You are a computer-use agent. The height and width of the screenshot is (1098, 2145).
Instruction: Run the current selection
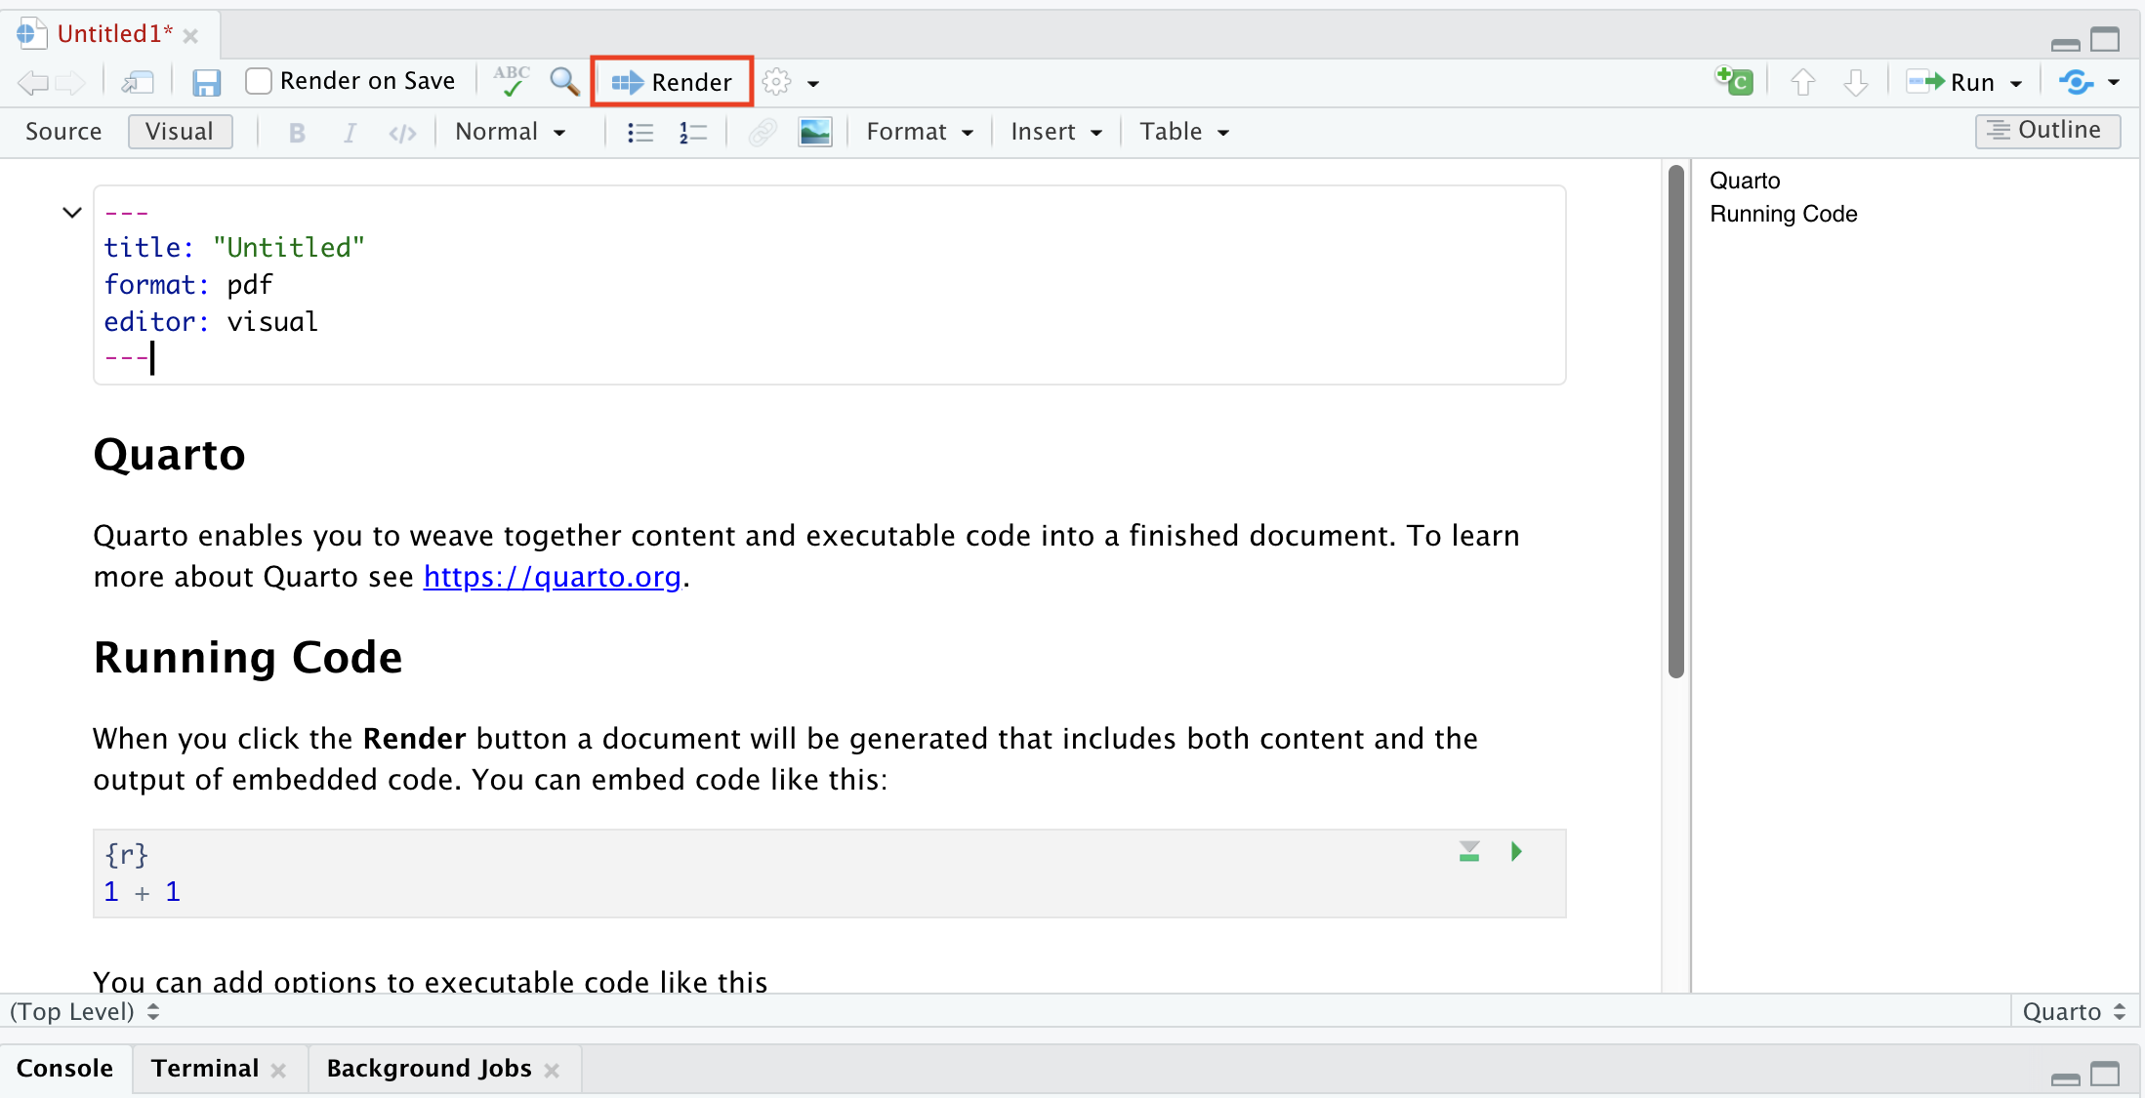(x=1950, y=82)
